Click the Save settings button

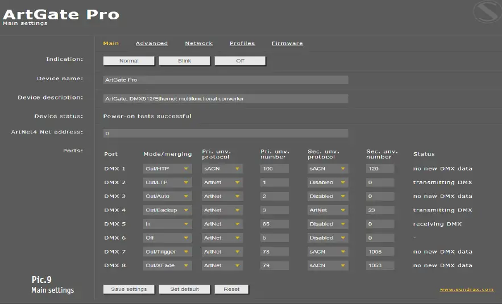click(x=128, y=289)
